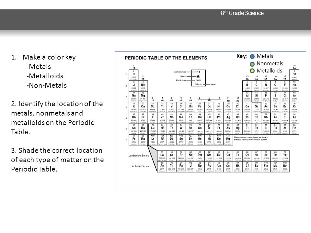Image resolution: width=311 pixels, height=233 pixels.
Task: Click the 'Key:' label
Action: (242, 56)
